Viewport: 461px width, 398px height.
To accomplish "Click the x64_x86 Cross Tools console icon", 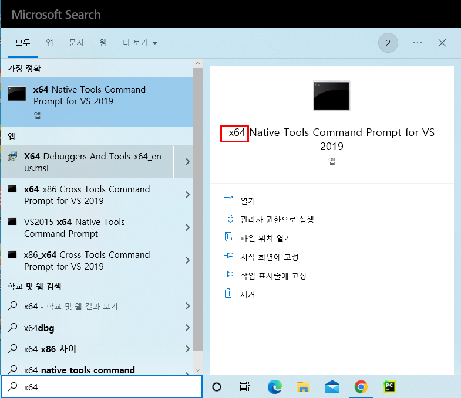I will pyautogui.click(x=12, y=189).
